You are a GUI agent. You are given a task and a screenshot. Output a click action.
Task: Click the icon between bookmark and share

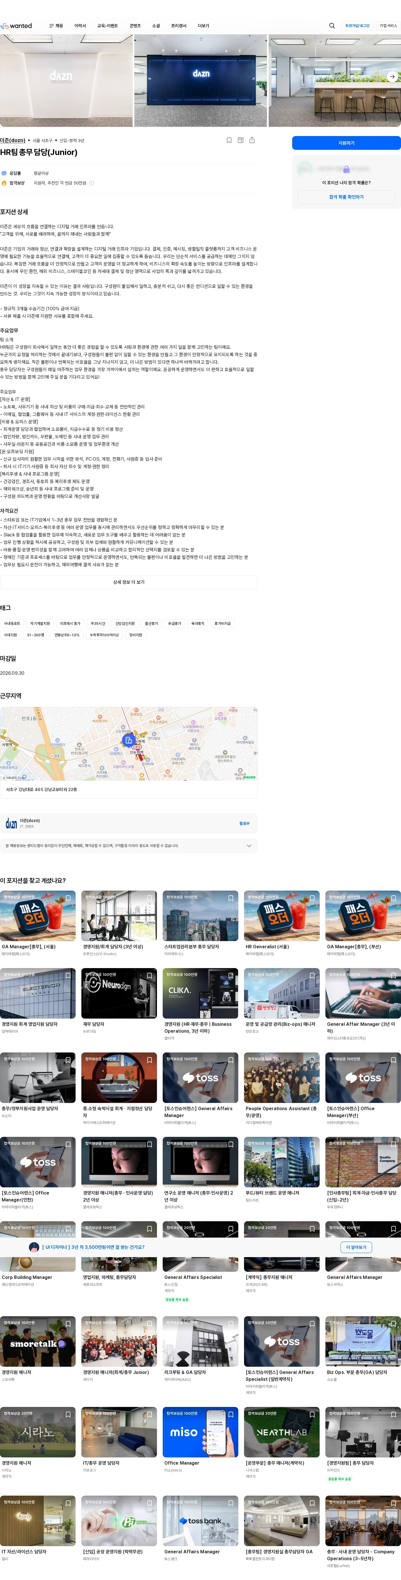click(x=241, y=140)
